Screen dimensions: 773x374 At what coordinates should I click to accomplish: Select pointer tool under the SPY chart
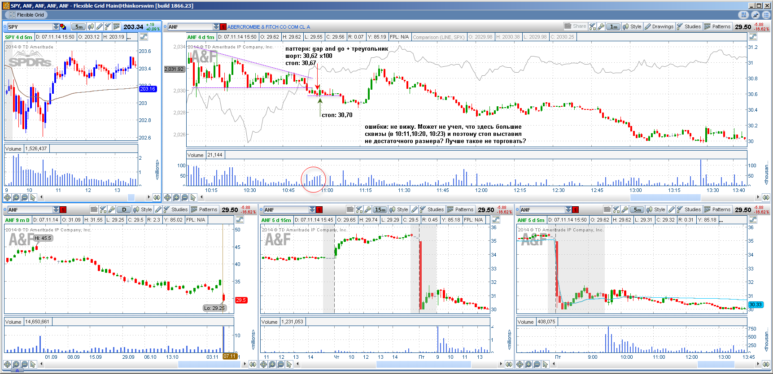click(x=33, y=197)
